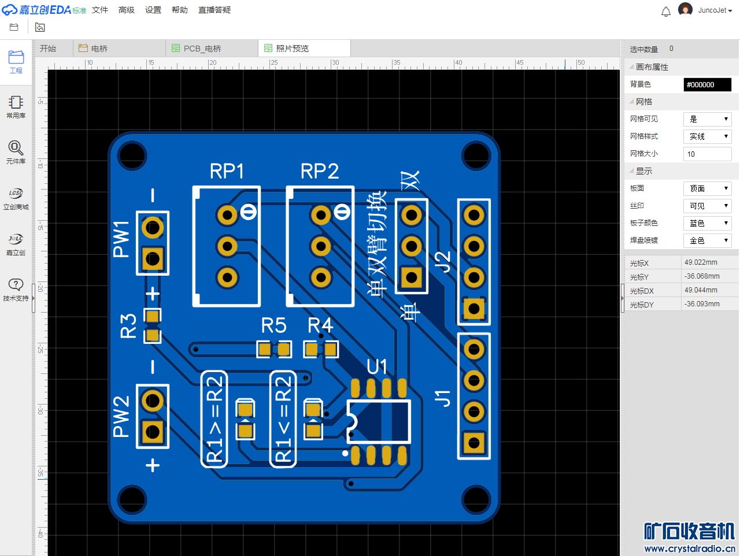Image resolution: width=740 pixels, height=556 pixels.
Task: Open the 元件库 component library icon
Action: 16,152
